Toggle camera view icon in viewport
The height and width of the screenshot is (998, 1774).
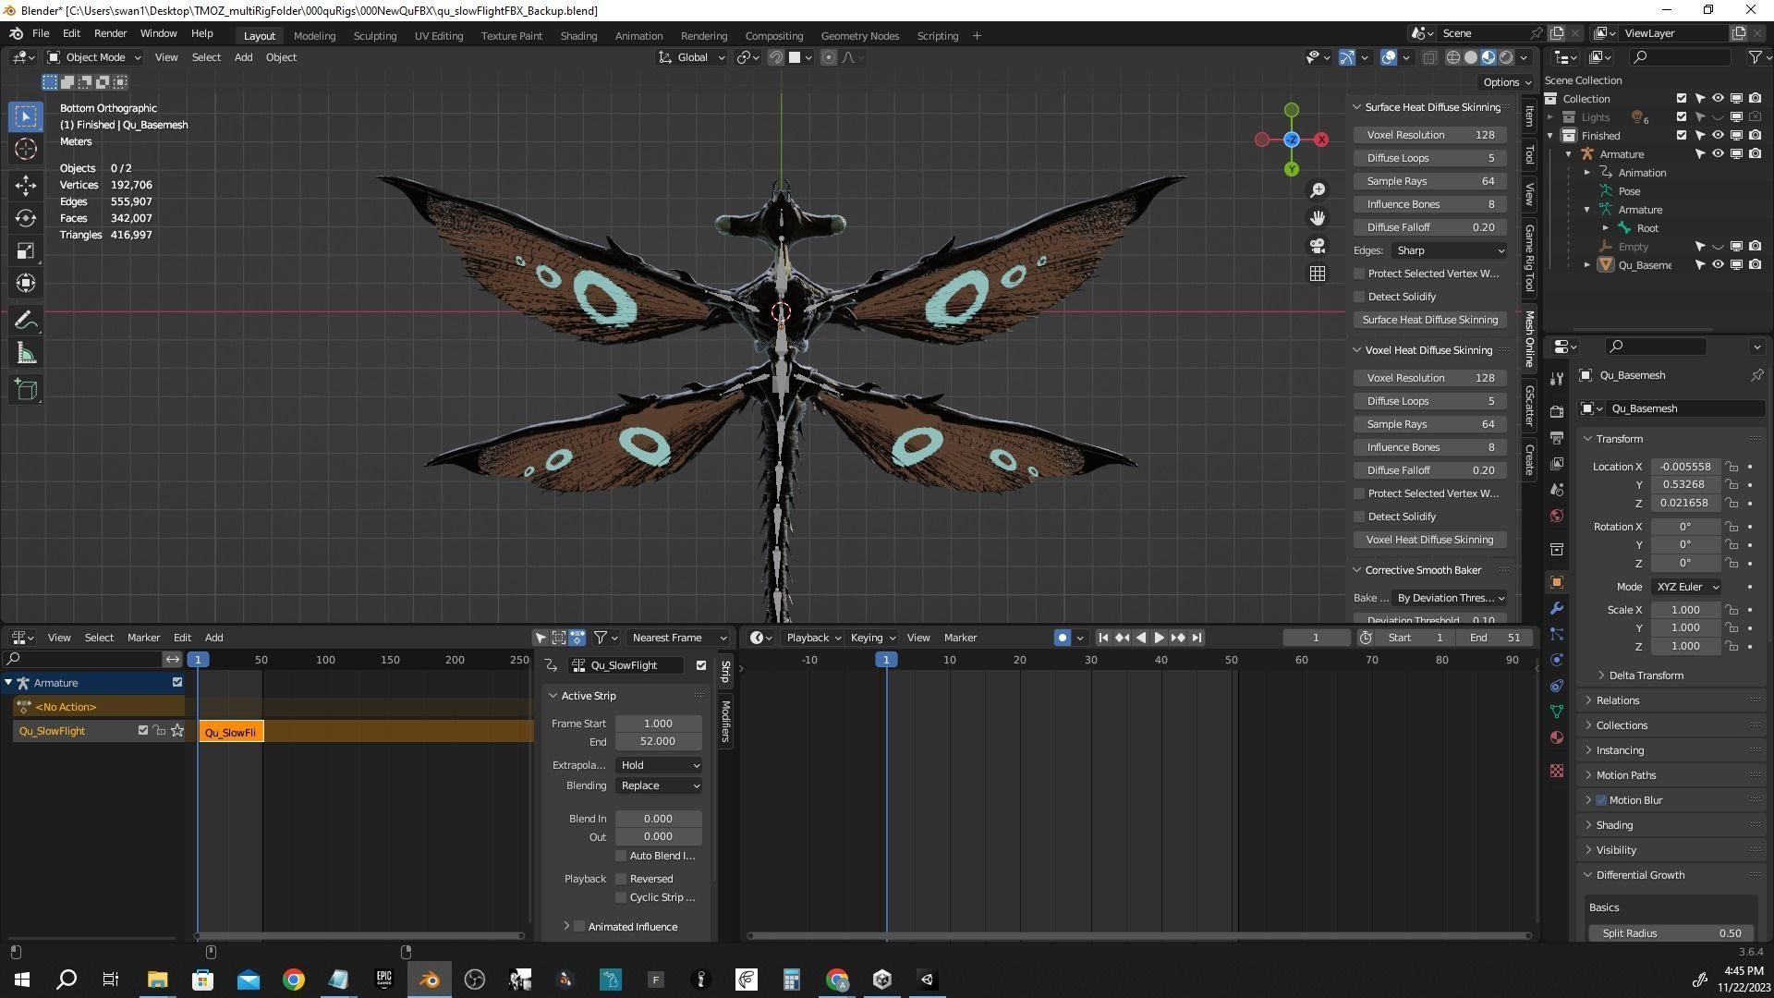[x=1318, y=246]
